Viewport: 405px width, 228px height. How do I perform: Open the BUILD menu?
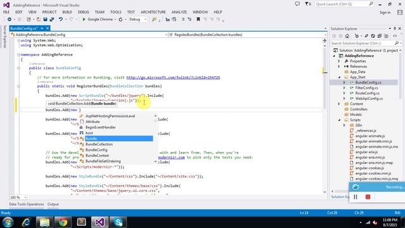pyautogui.click(x=67, y=12)
